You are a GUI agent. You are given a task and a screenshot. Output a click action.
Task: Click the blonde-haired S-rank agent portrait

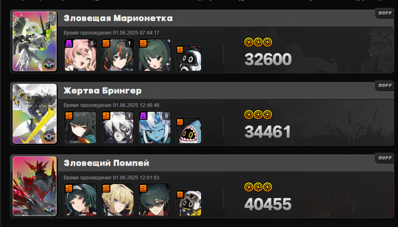[118, 200]
